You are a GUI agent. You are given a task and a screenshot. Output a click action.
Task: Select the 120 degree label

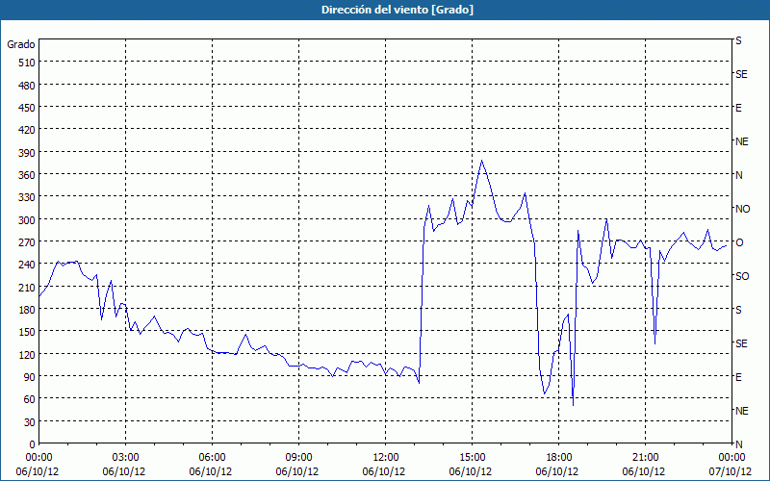point(27,354)
